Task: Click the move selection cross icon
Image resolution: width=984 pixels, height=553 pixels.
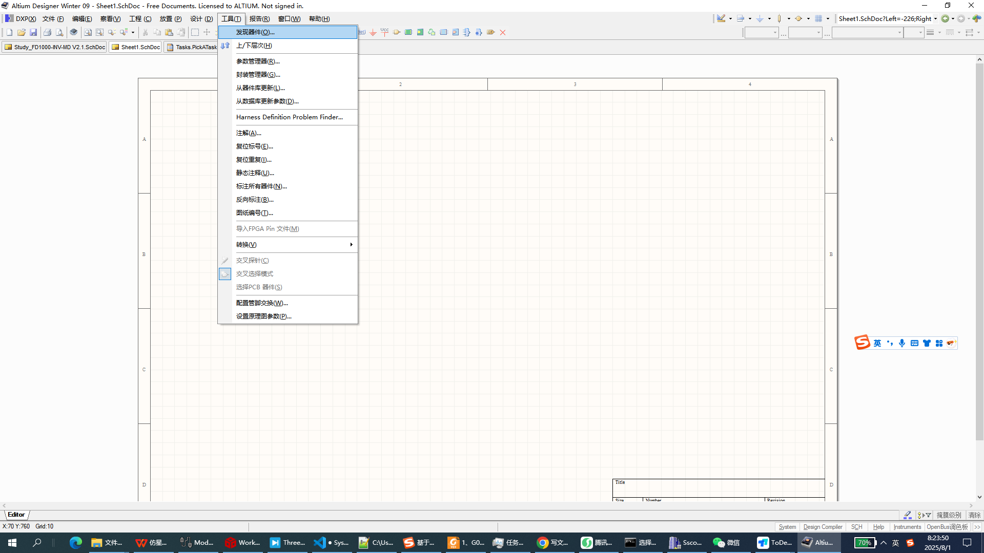Action: point(207,32)
